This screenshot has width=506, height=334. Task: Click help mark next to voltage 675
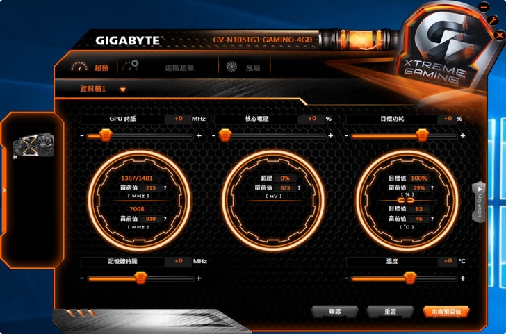(299, 188)
